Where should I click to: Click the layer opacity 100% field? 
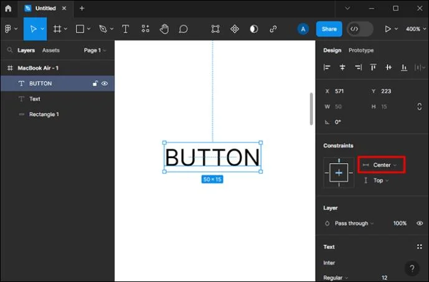[x=400, y=223]
